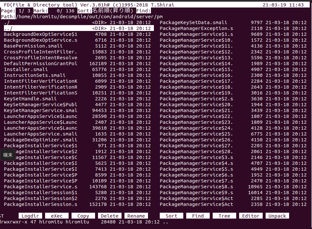This screenshot has height=229, width=312.
Task: Click the Unpack function button
Action: click(277, 216)
